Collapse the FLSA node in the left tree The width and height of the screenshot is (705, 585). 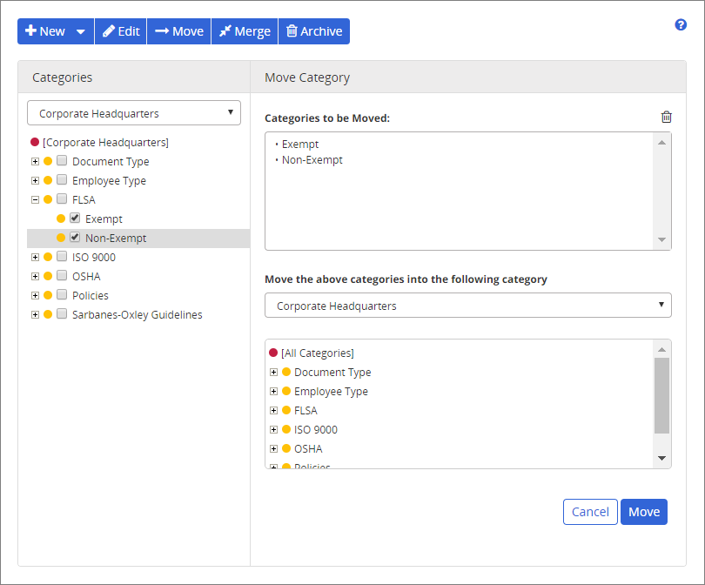[x=35, y=199]
